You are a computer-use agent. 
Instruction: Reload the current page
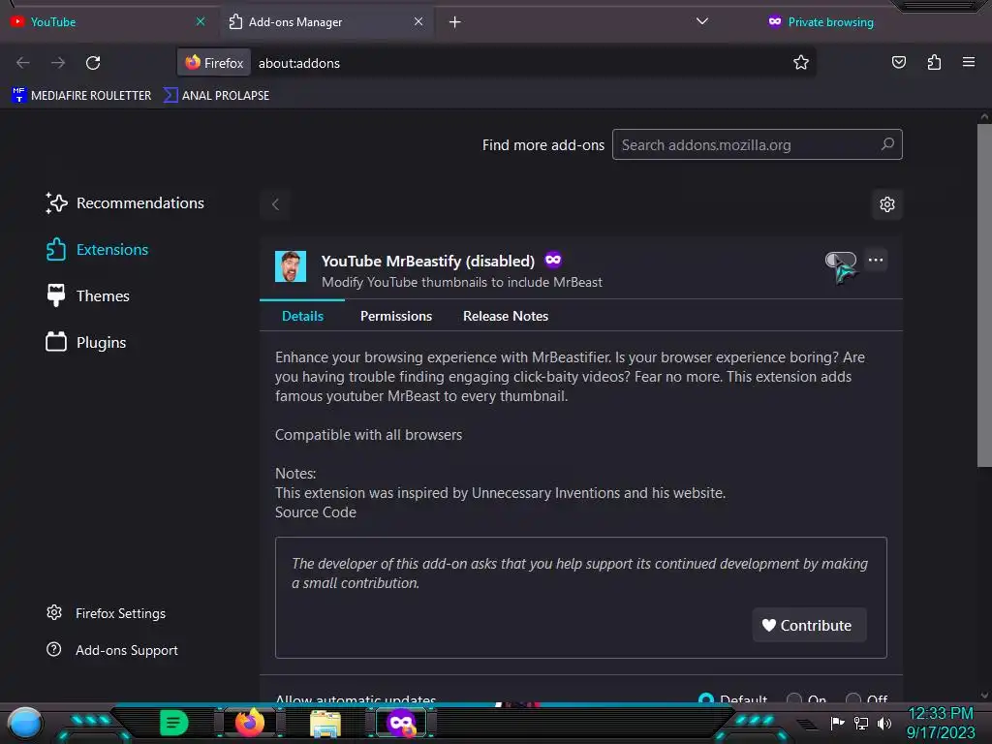pos(93,63)
